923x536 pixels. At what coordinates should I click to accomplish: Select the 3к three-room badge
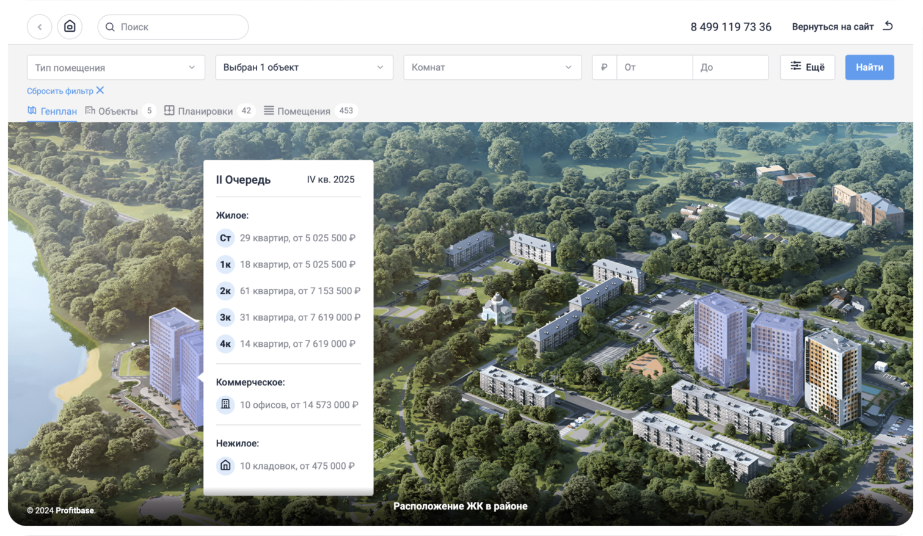tap(225, 317)
